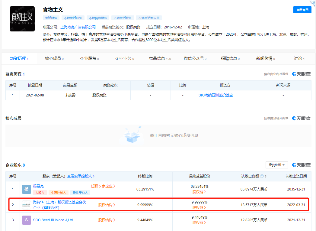The width and height of the screenshot is (316, 231).
Task: Click the 食物主义 FOODISM logo image
Action: click(x=22, y=19)
